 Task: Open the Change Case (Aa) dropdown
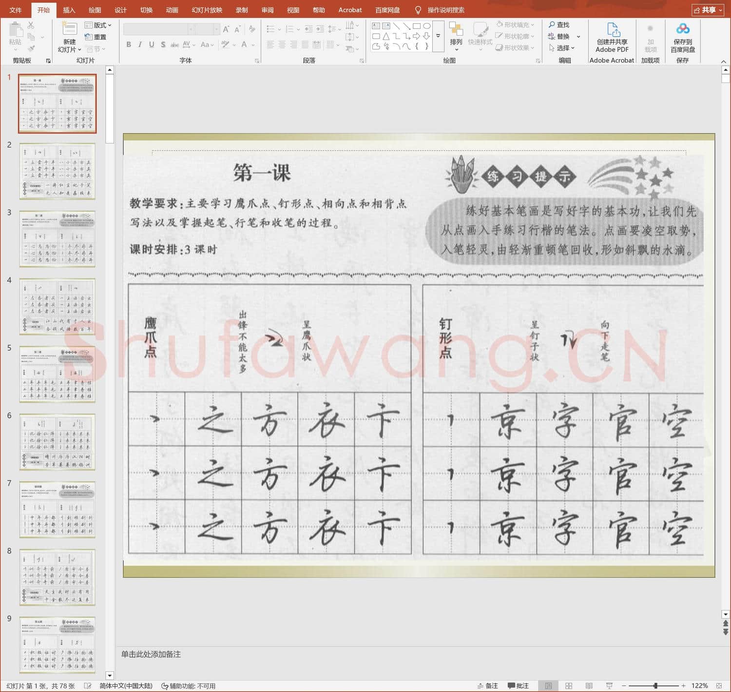click(x=207, y=44)
